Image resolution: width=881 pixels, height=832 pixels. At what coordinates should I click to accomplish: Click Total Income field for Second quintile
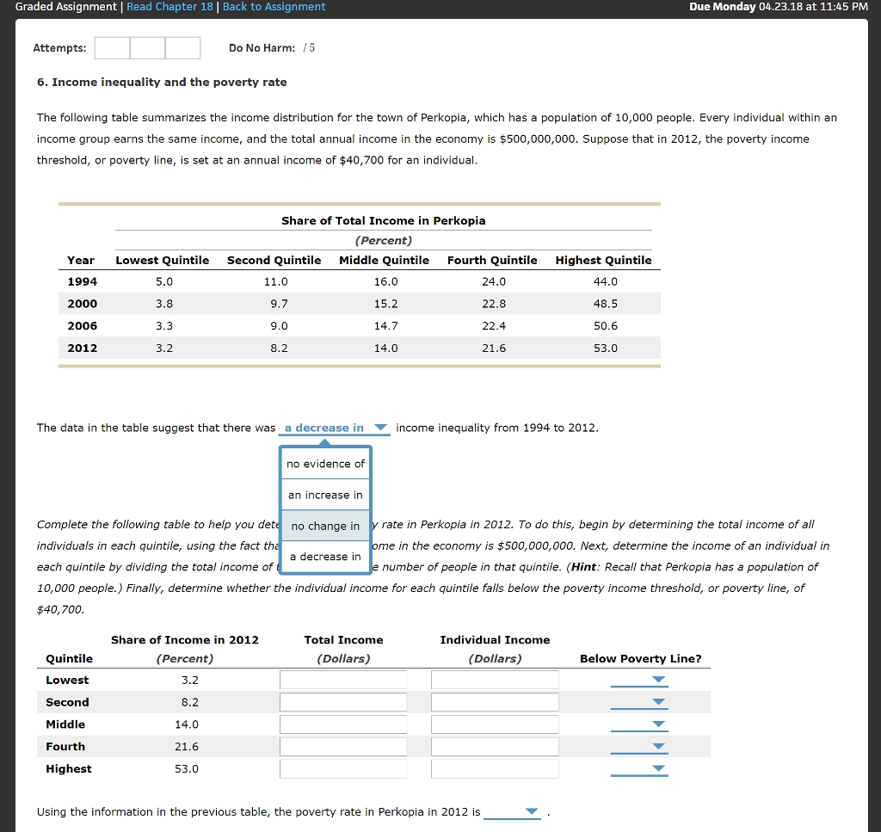click(343, 701)
